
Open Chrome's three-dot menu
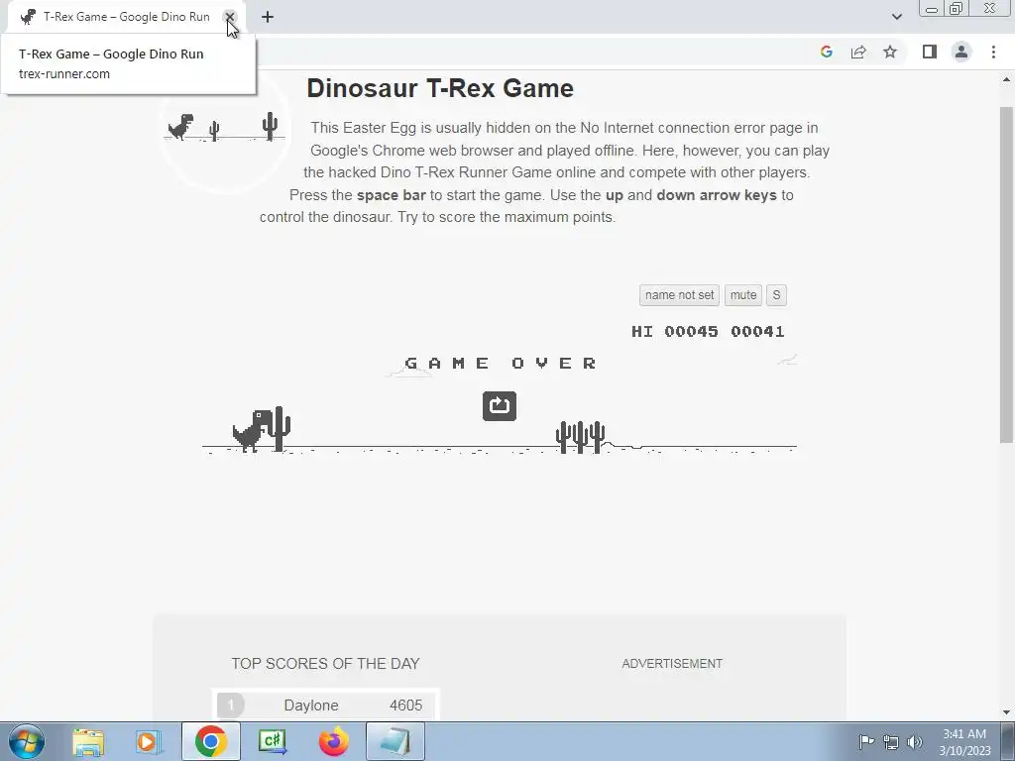[x=993, y=52]
